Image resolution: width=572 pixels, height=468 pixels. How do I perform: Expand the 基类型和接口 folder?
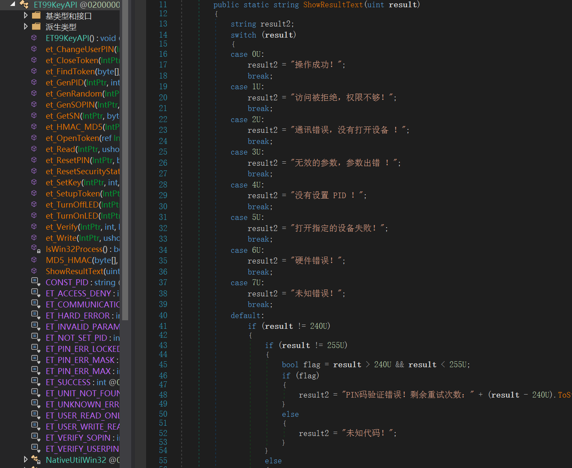pyautogui.click(x=26, y=15)
